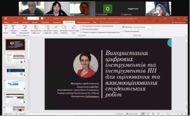Click the Save icon in title bar

click(6, 18)
